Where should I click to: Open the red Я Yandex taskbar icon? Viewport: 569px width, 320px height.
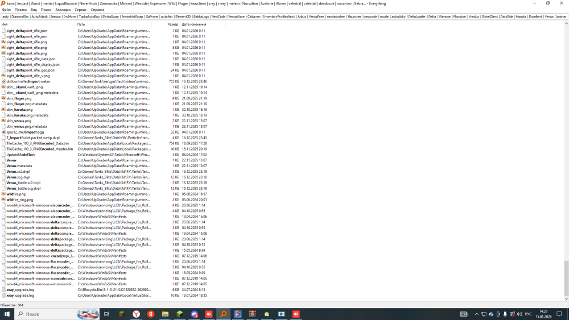[x=151, y=314]
